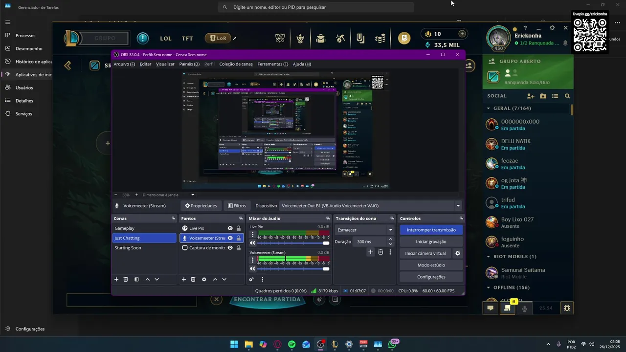This screenshot has width=626, height=352.
Task: Toggle lock on Captura de monitor source
Action: point(239,248)
